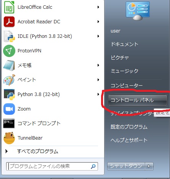Image resolution: width=170 pixels, height=179 pixels.
Task: Select the Zoom label text
Action: point(24,109)
